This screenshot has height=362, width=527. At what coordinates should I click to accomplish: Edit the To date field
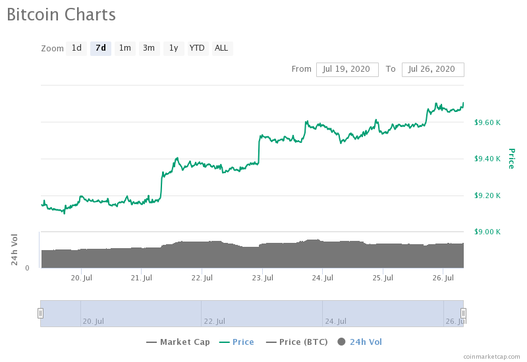433,70
